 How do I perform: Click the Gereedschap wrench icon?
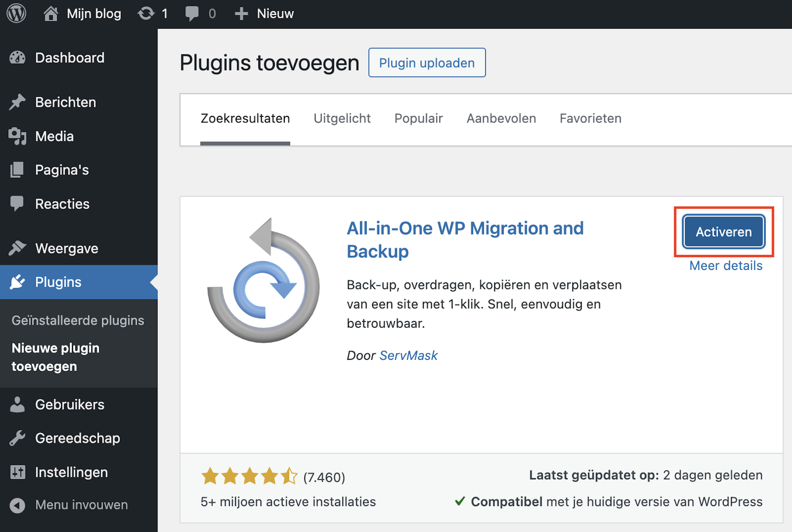(17, 439)
